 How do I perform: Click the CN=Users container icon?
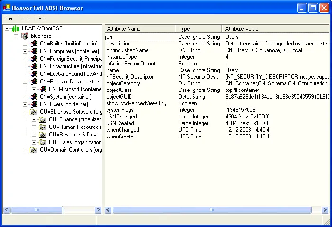click(34, 105)
